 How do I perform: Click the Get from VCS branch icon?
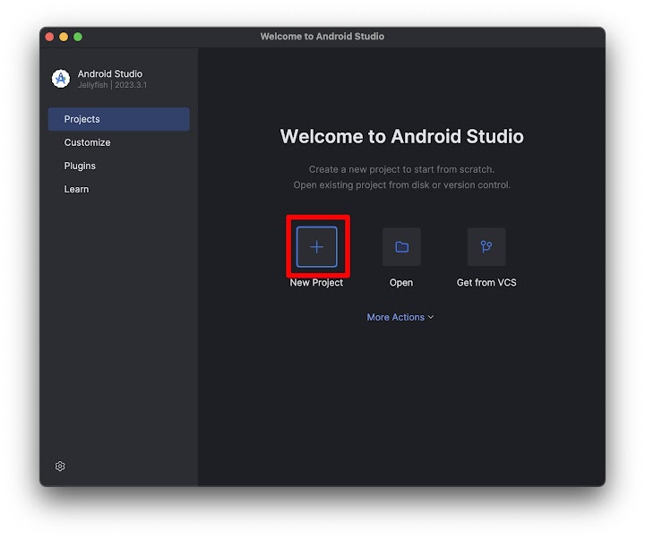point(486,247)
